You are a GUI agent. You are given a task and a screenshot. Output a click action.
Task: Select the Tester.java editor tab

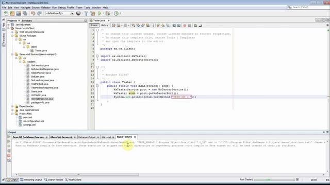point(99,21)
